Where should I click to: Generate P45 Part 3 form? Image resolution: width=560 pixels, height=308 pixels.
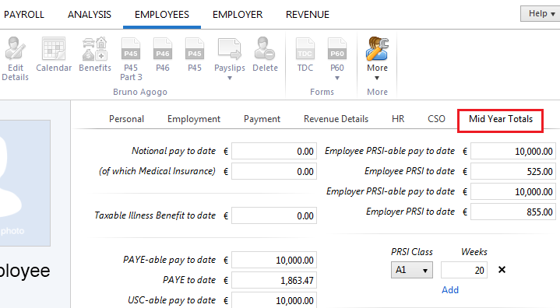point(131,59)
